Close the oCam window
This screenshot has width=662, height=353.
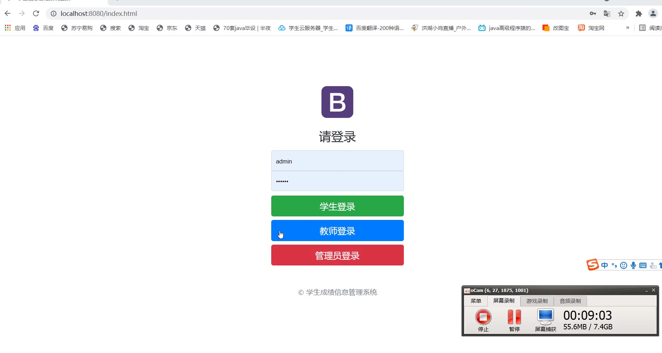(x=654, y=290)
